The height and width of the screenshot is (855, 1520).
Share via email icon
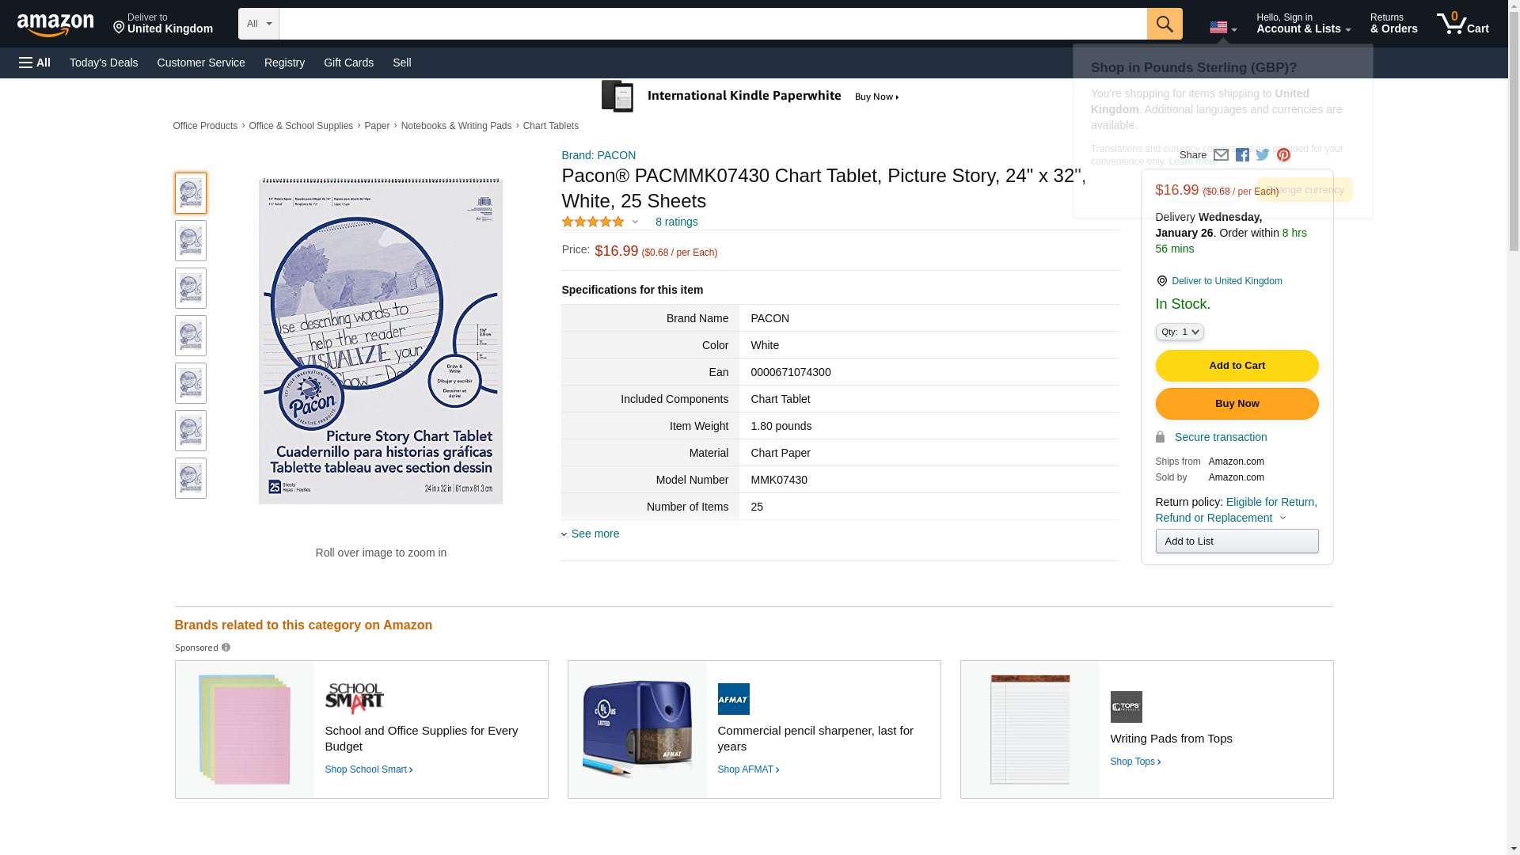(1221, 155)
